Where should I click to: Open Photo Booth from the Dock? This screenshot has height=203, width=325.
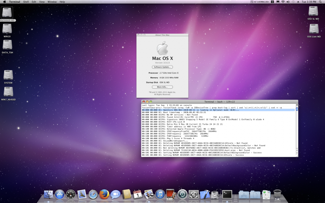171,195
